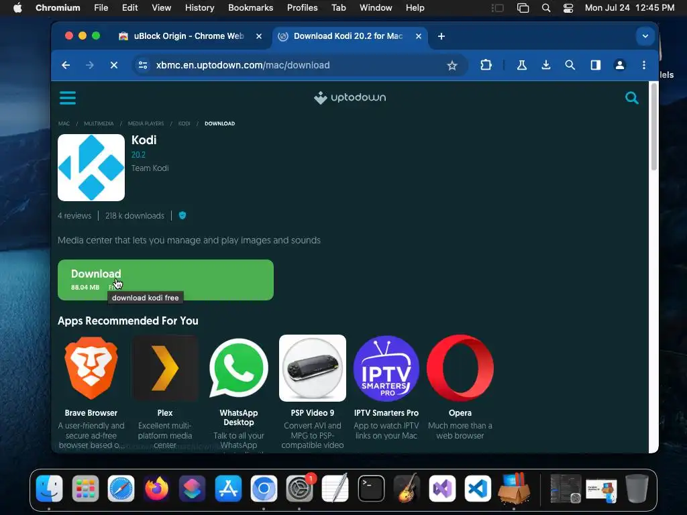
Task: Expand the tab search dropdown
Action: (645, 36)
